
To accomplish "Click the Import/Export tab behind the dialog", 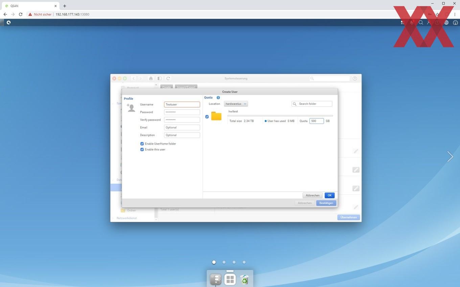I will pos(186,87).
